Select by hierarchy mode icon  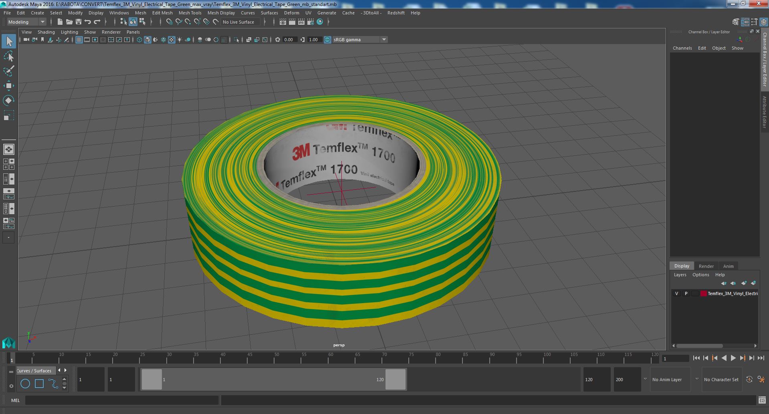[x=123, y=22]
